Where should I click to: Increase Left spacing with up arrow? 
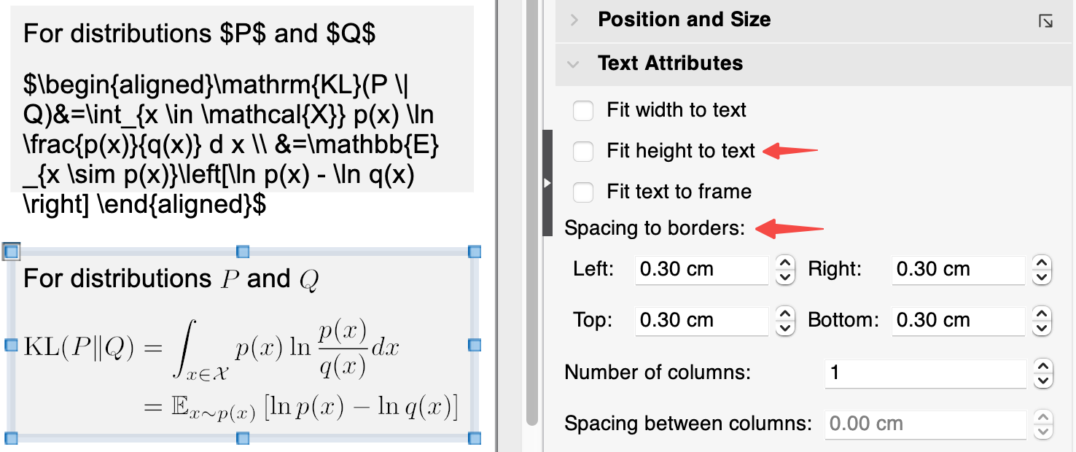coord(784,263)
